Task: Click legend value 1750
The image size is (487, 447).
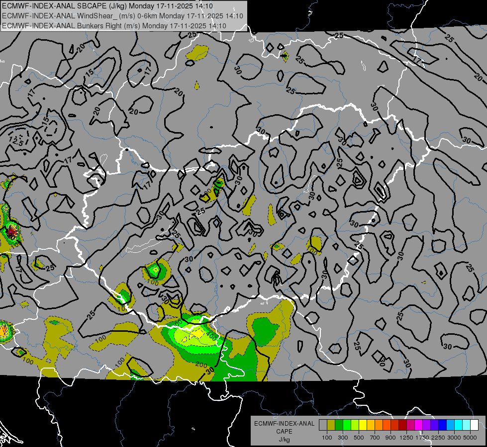Action: (422, 438)
